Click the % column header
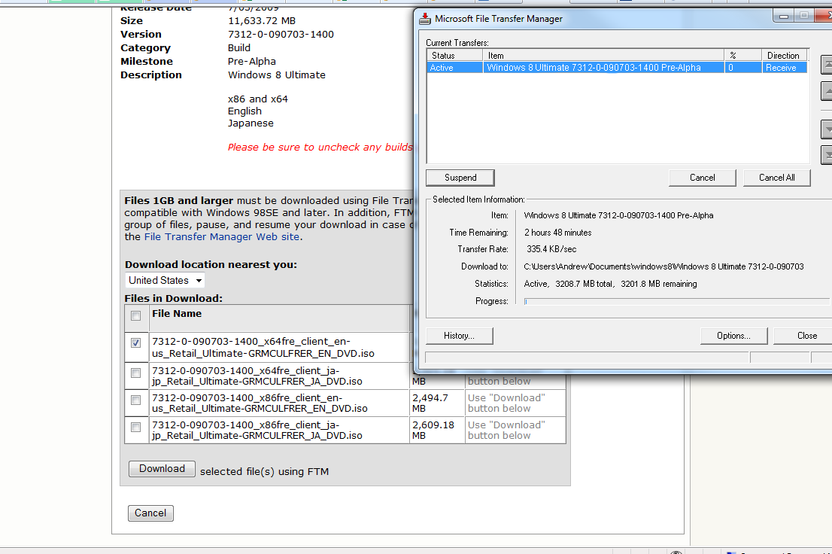The height and width of the screenshot is (554, 832). point(743,55)
